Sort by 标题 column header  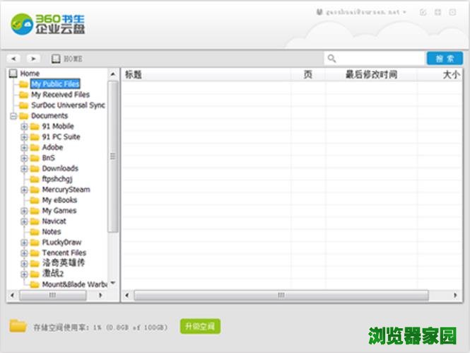pyautogui.click(x=134, y=74)
